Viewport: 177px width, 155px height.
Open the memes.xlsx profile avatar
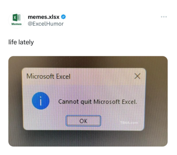(x=17, y=20)
